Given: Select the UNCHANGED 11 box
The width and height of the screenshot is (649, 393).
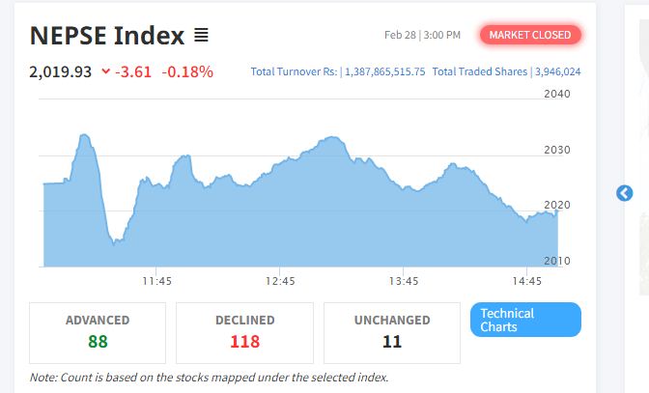Looking at the screenshot, I should click(x=392, y=333).
